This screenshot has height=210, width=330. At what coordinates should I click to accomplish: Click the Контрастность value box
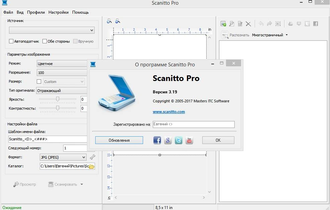point(84,108)
